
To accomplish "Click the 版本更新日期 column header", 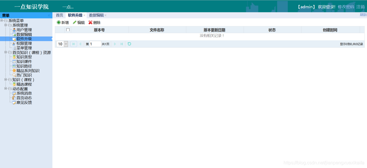I will (214, 30).
